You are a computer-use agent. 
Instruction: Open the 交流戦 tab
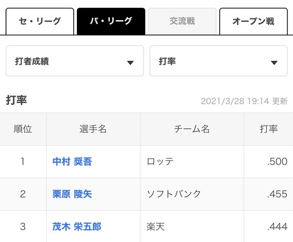click(x=182, y=21)
